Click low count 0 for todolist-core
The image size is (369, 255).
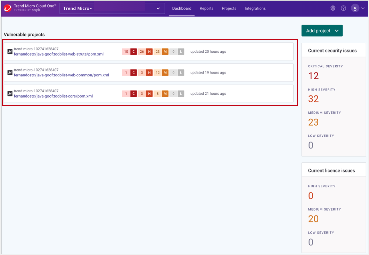pyautogui.click(x=173, y=94)
